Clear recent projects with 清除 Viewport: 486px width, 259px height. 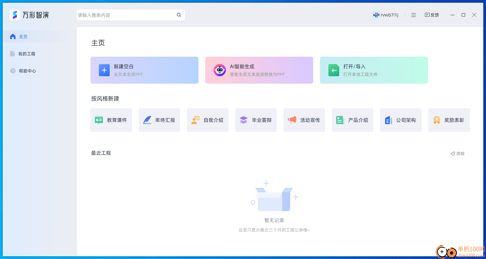[458, 153]
